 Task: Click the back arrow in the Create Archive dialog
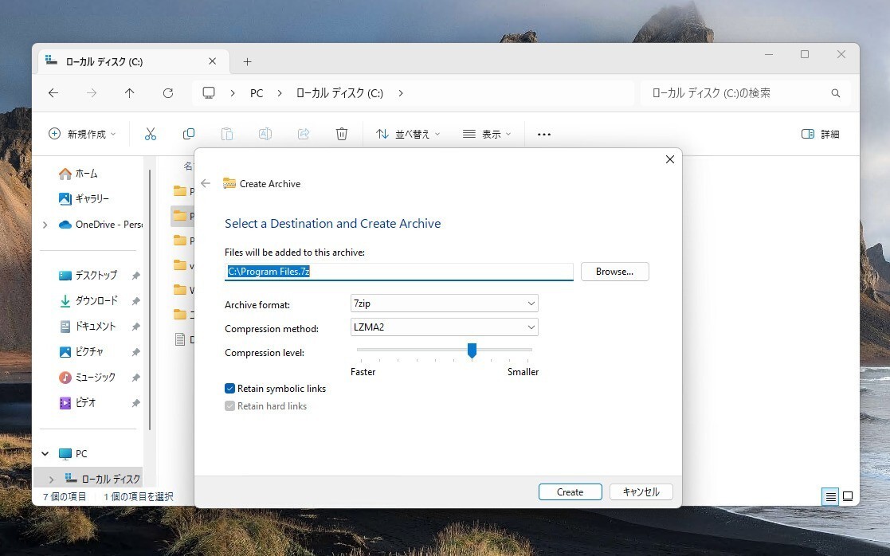pyautogui.click(x=206, y=183)
